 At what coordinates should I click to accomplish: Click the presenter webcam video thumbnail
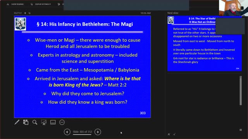tap(233, 8)
